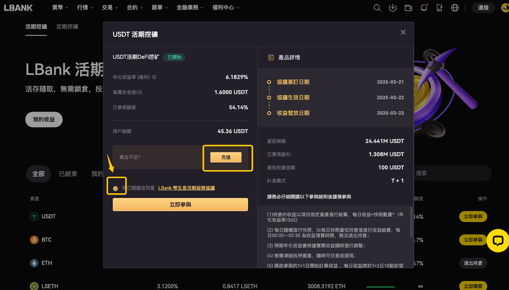Viewport: 509px width, 290px height.
Task: Click the 充值 deposit button
Action: pyautogui.click(x=226, y=157)
